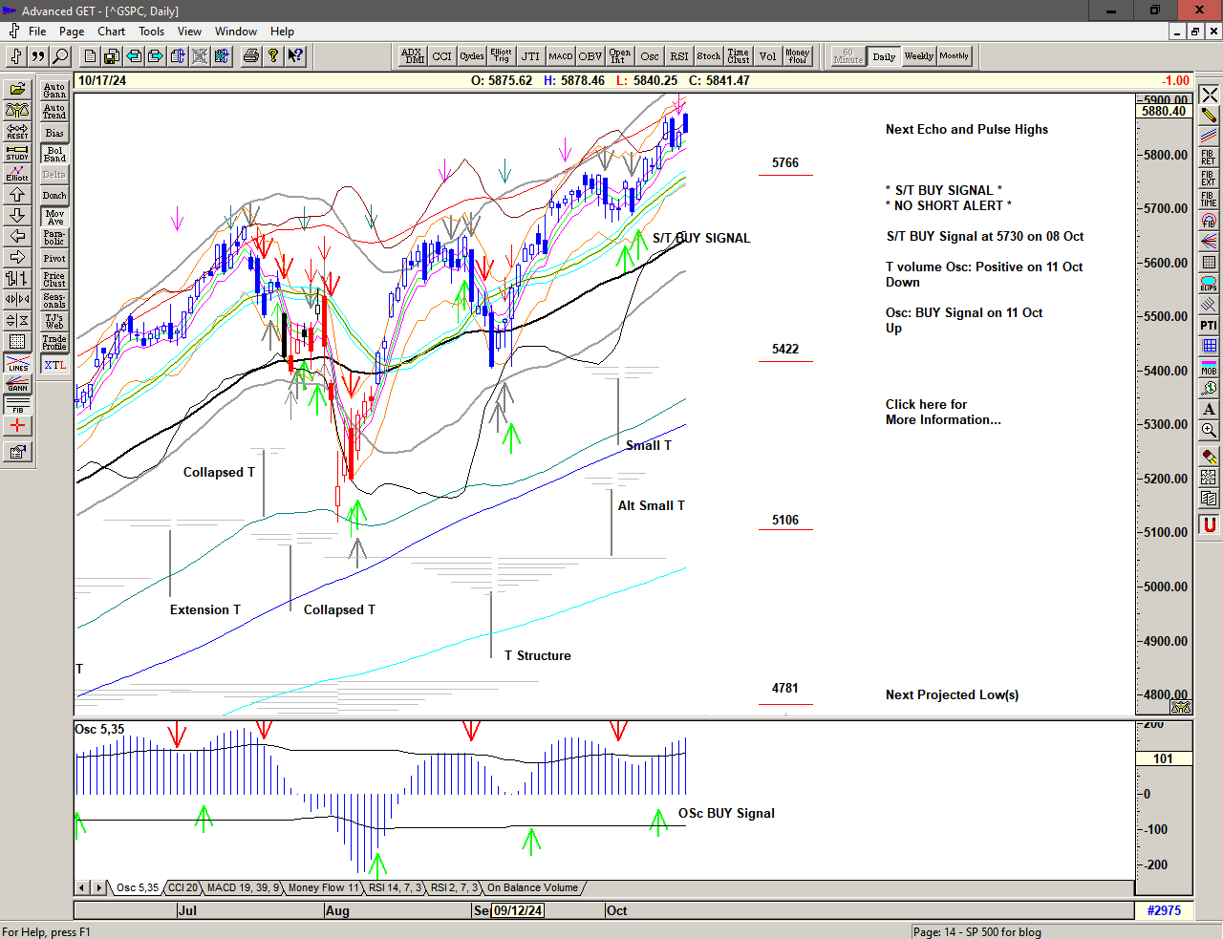Viewport: 1223px width, 939px height.
Task: Open the Tools menu
Action: tap(151, 32)
